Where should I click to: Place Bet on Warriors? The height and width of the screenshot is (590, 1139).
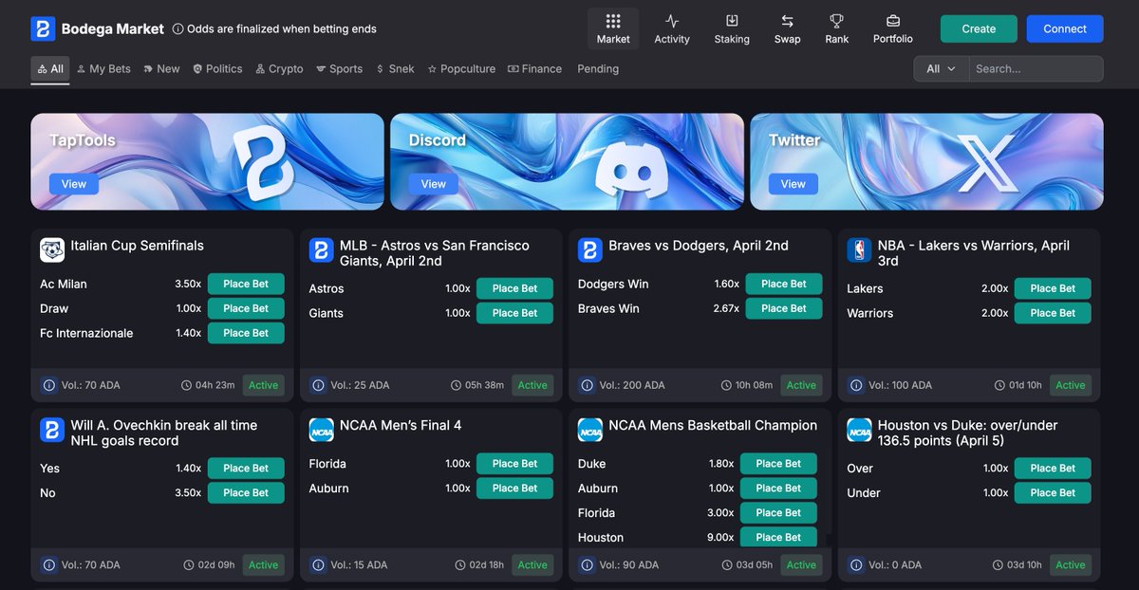coord(1054,313)
